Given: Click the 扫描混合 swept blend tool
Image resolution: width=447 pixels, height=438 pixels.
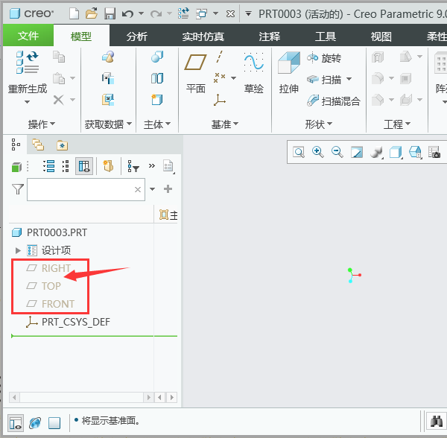Looking at the screenshot, I should pos(334,101).
